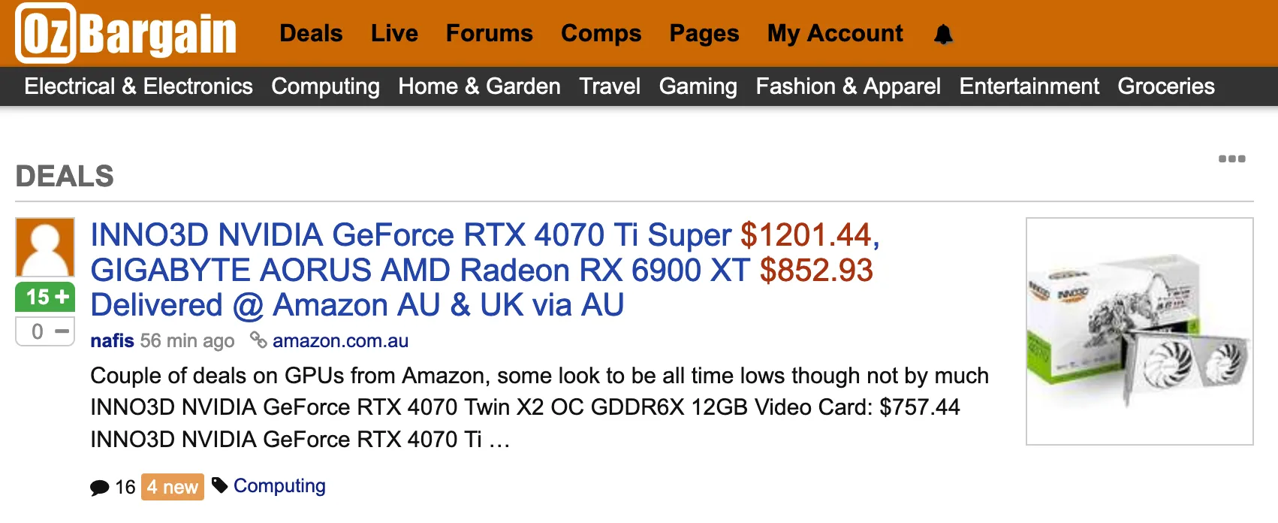Visit the amazon.com.au link
Viewport: 1278px width, 523px height.
340,340
